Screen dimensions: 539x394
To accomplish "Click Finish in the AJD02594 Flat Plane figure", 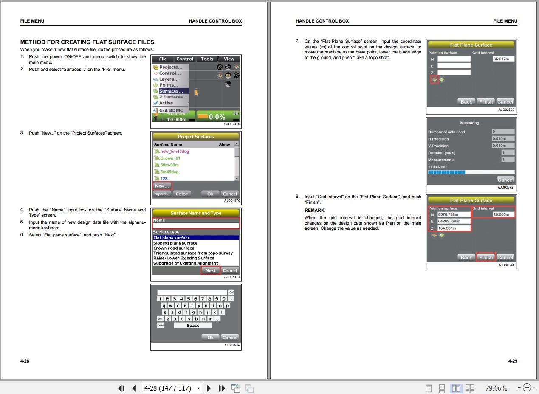I will click(x=485, y=257).
